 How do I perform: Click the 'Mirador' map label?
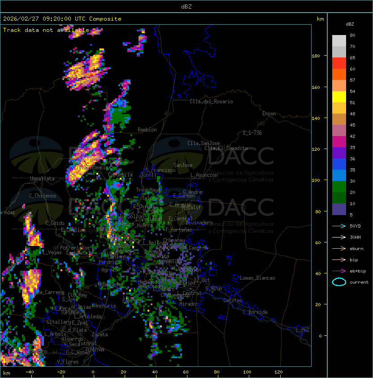[x=189, y=304]
